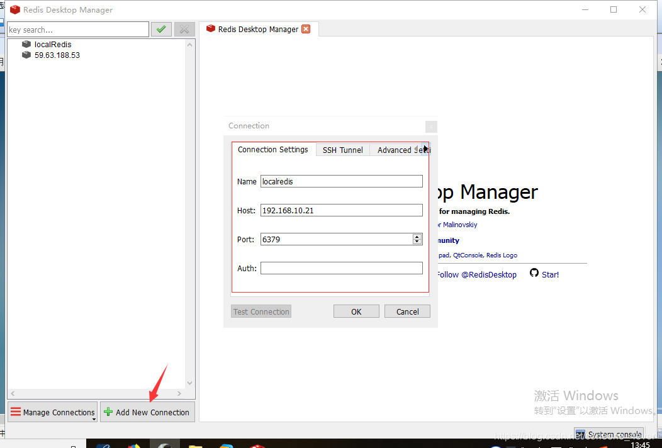
Task: Open the QtConsole credit link
Action: point(468,255)
